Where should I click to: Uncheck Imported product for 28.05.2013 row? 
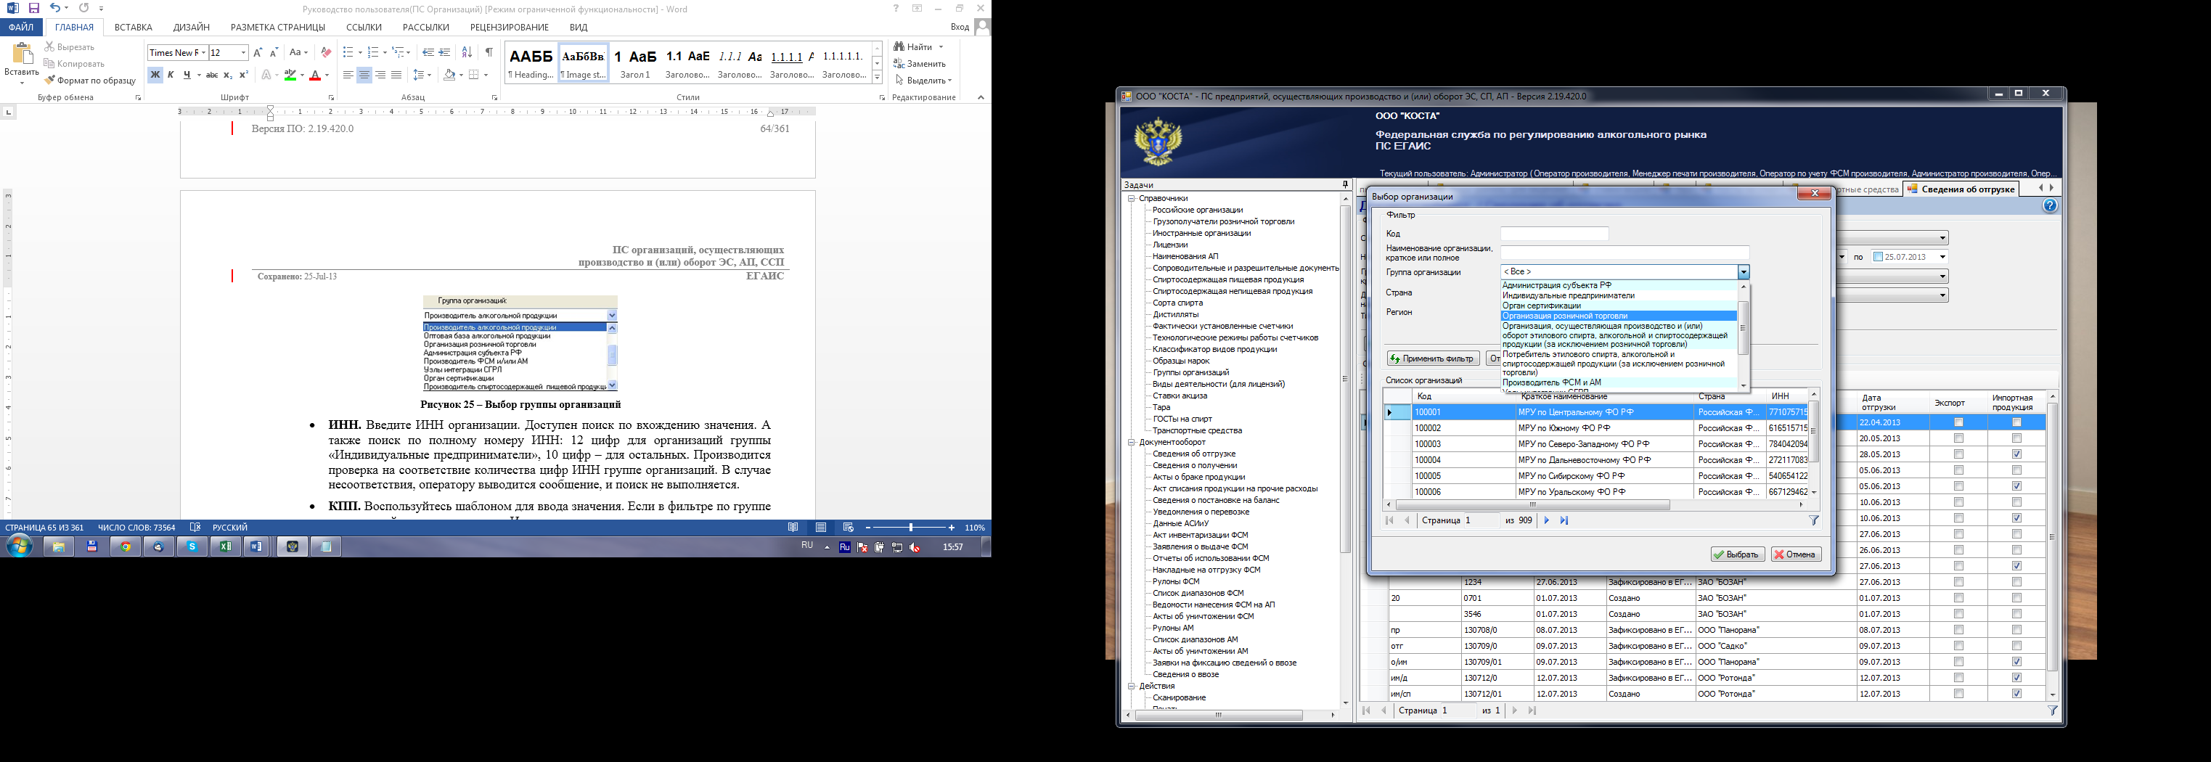(x=2016, y=455)
